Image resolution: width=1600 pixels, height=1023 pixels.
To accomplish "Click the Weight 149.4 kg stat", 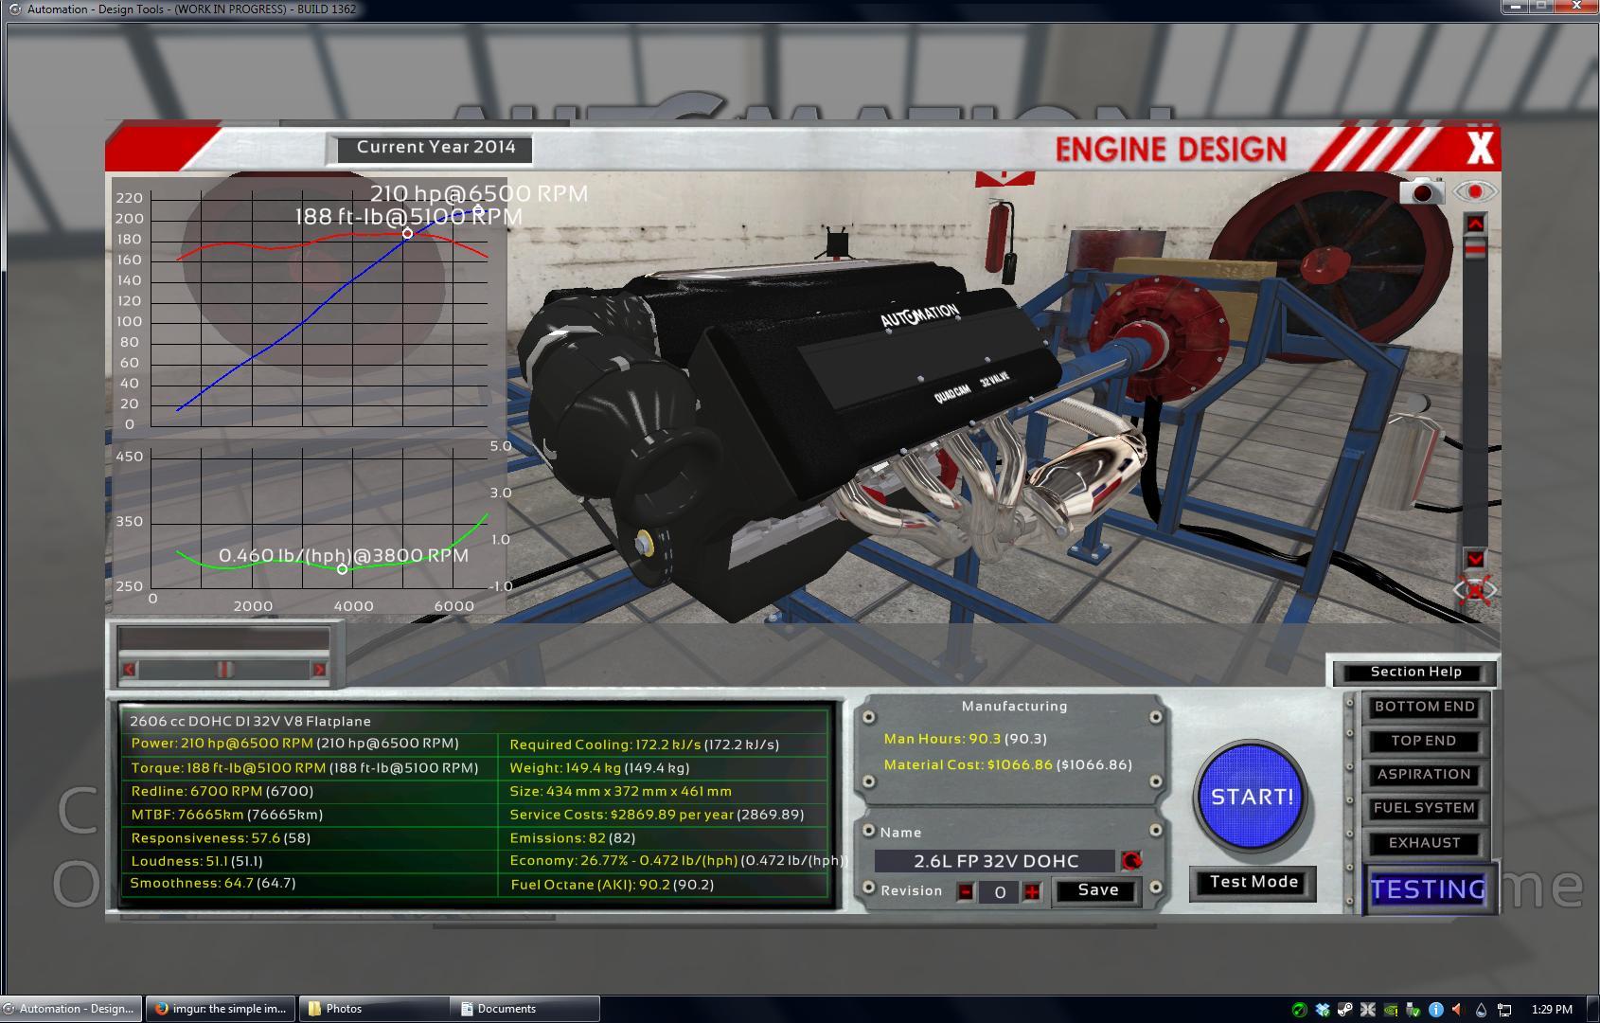I will (598, 768).
